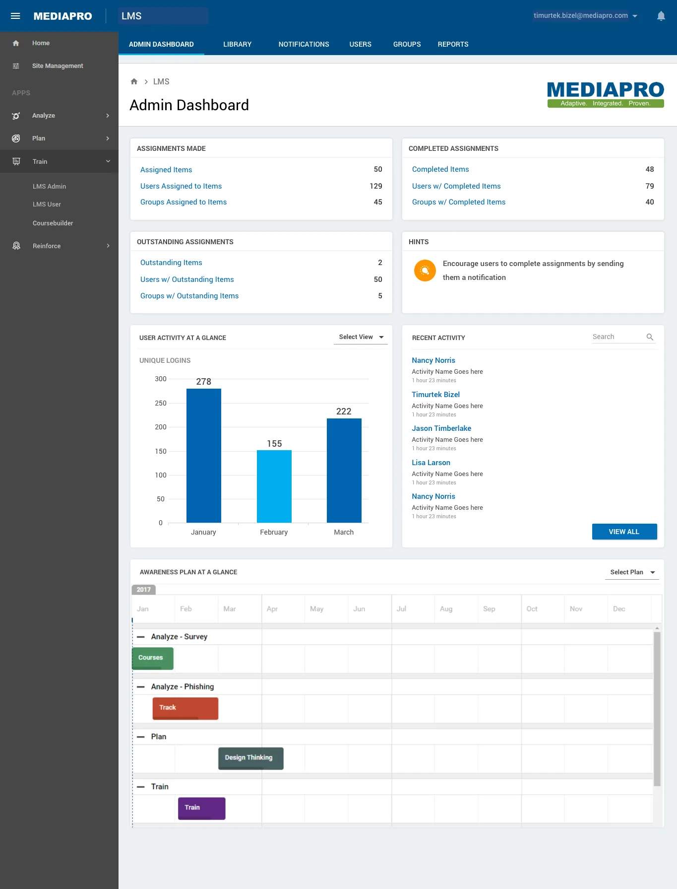This screenshot has height=889, width=677.
Task: Expand the Analyze menu chevron
Action: 108,116
